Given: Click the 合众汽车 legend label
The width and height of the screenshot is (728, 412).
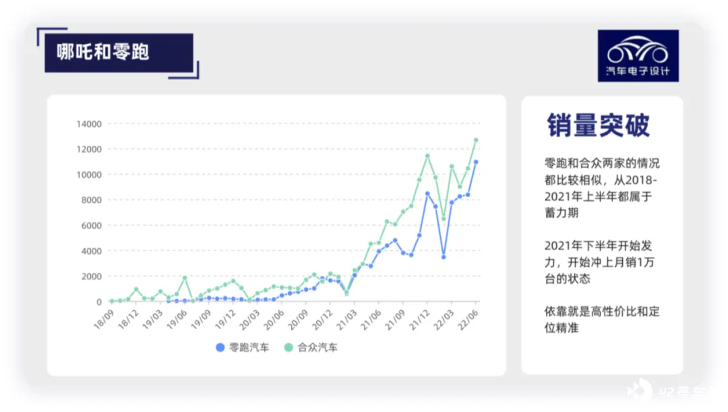Looking at the screenshot, I should (x=317, y=347).
